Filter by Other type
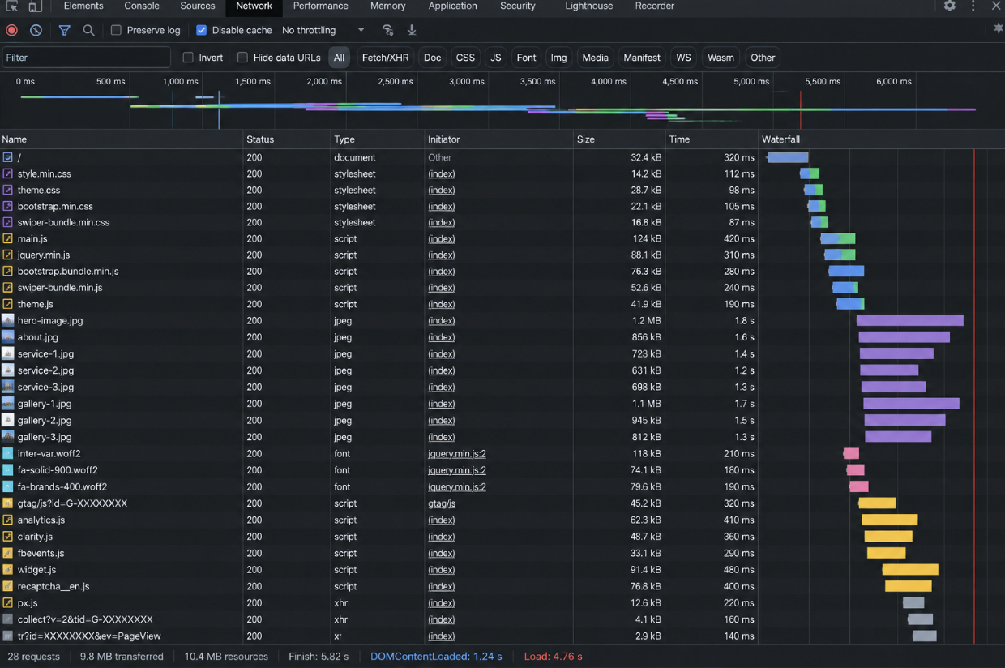The width and height of the screenshot is (1005, 668). coord(763,58)
